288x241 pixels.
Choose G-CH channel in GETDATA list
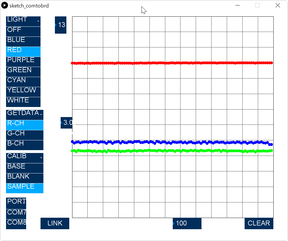pyautogui.click(x=25, y=135)
